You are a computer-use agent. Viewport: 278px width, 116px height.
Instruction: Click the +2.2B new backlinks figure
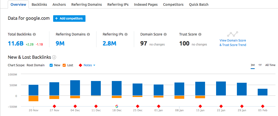[x=30, y=44]
